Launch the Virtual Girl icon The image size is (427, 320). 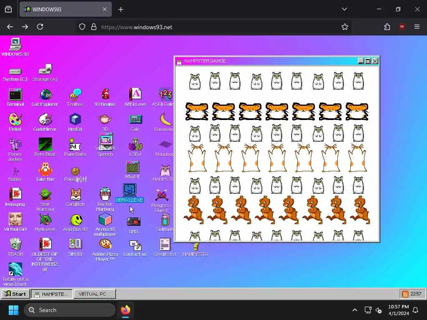[15, 222]
